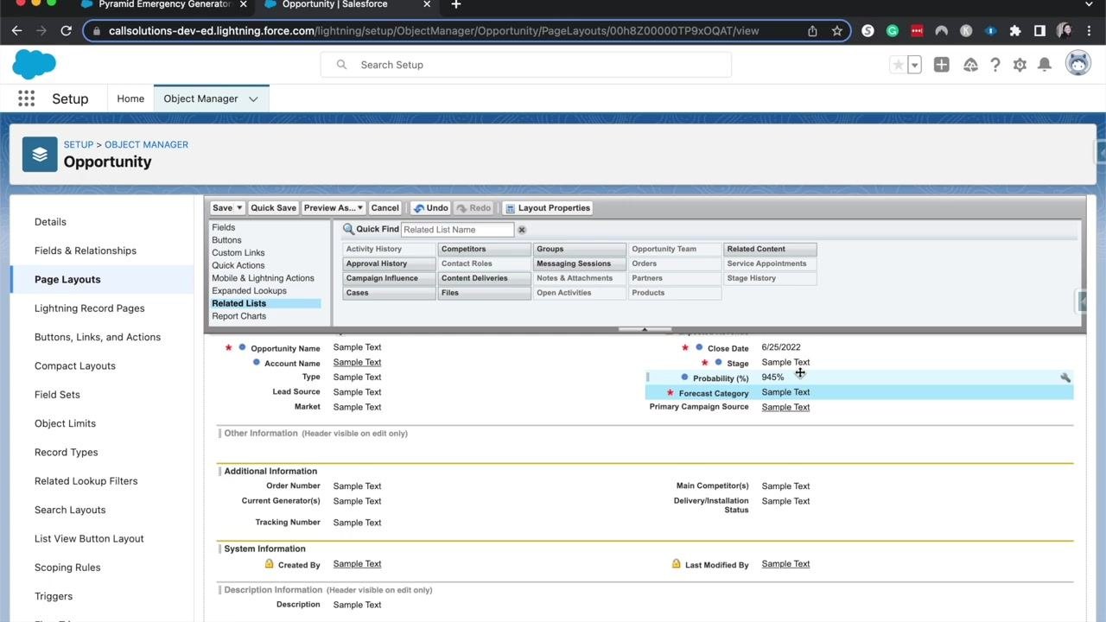Image resolution: width=1106 pixels, height=622 pixels.
Task: Follow the OBJECT MANAGER breadcrumb link
Action: (x=146, y=144)
